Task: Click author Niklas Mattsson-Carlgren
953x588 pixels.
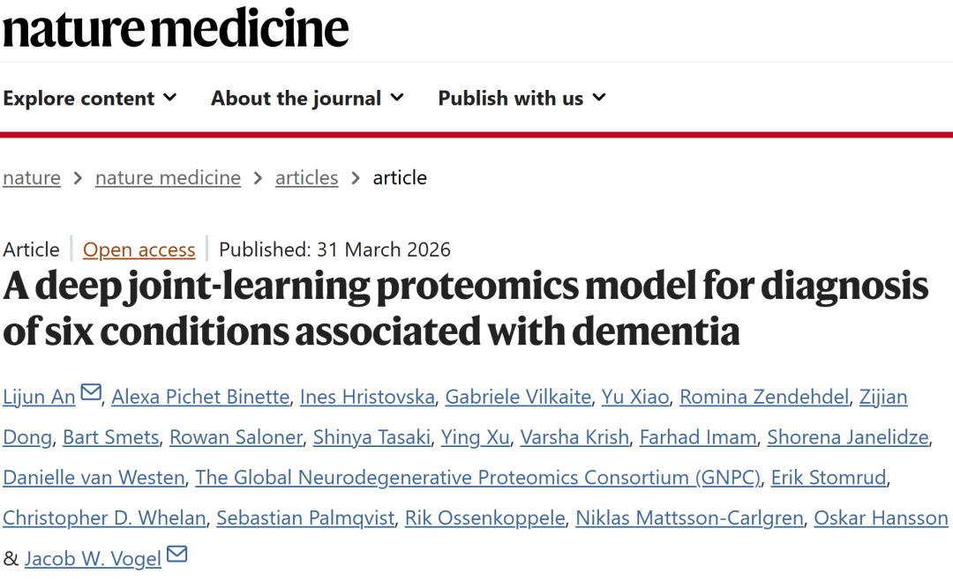Action: [x=689, y=518]
